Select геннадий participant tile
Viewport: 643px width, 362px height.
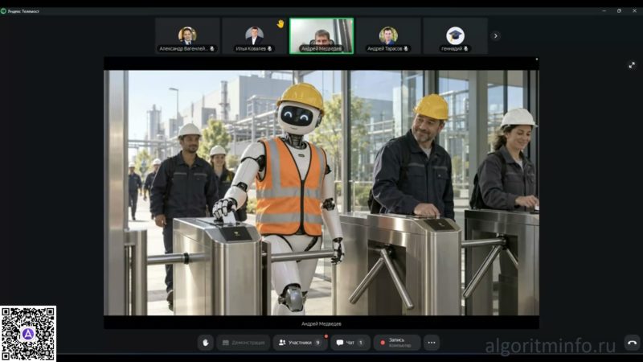pos(455,35)
